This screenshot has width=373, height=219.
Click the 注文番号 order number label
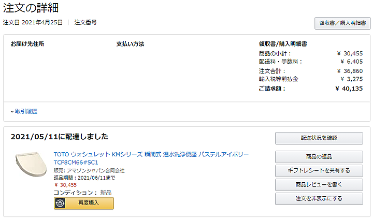(85, 22)
